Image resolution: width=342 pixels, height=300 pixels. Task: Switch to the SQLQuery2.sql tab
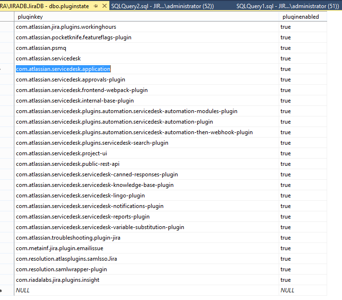click(x=163, y=6)
